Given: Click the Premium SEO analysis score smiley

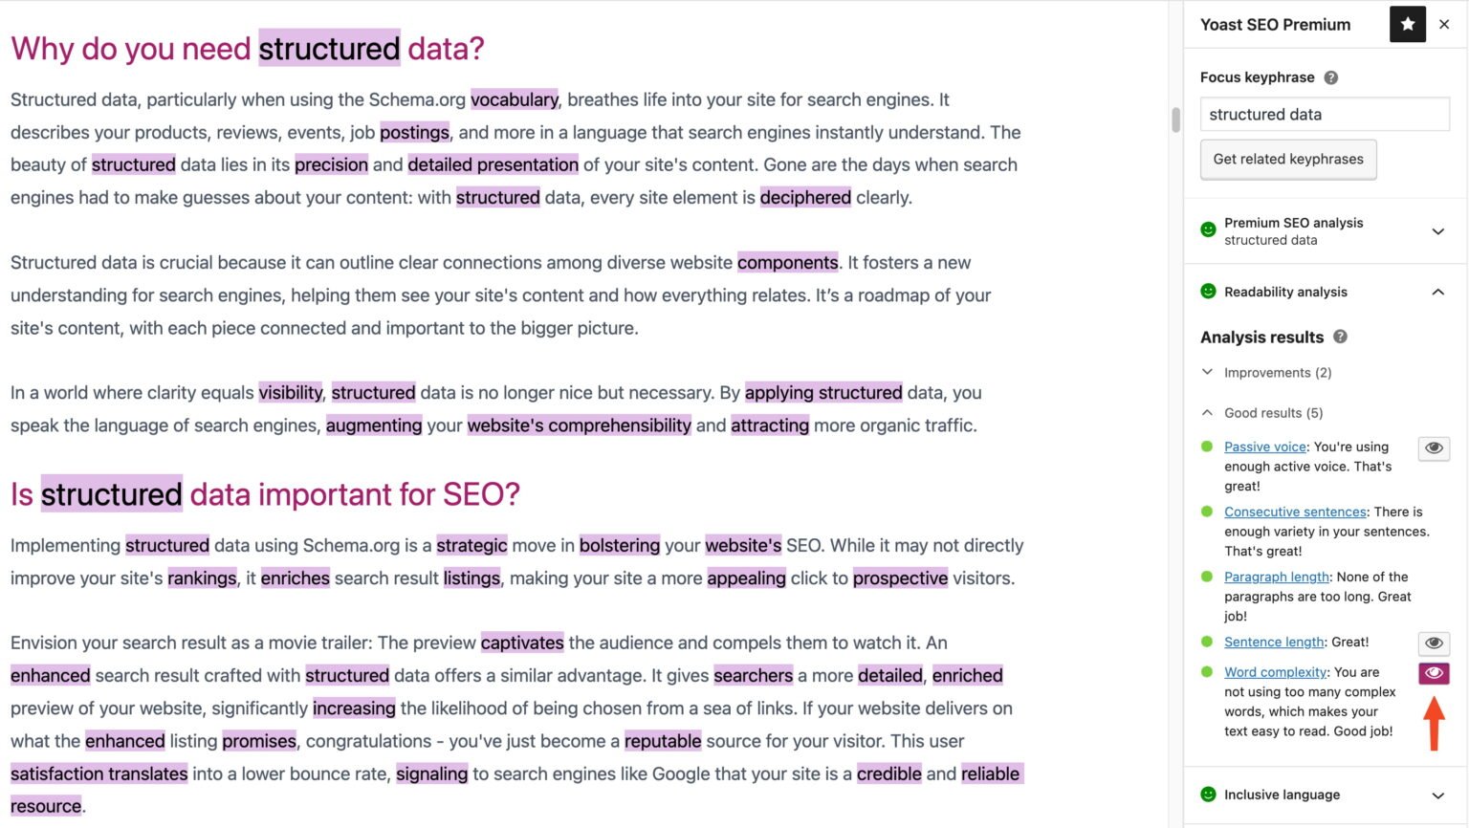Looking at the screenshot, I should 1208,229.
